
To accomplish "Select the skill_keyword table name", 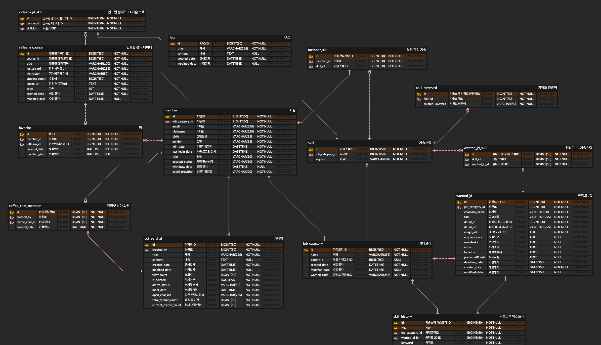I will tap(426, 88).
